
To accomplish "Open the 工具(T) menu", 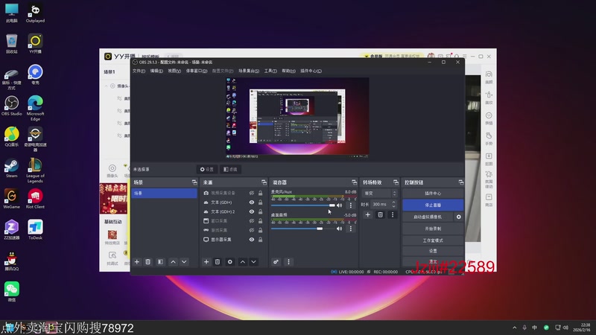I will click(x=270, y=71).
